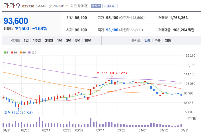Click the 77,889 y-axis label
201x136 pixels.
tap(189, 112)
